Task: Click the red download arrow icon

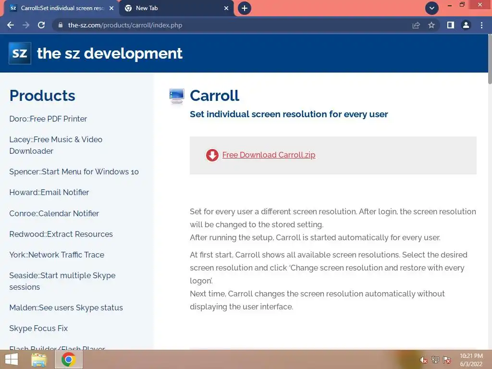Action: coord(212,155)
